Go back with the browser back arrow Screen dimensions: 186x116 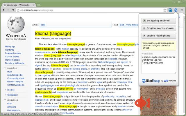pos(3,10)
